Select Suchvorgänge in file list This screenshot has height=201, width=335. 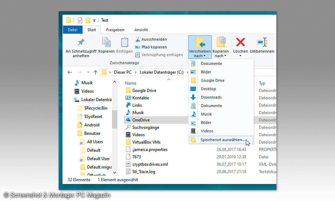pos(142,127)
